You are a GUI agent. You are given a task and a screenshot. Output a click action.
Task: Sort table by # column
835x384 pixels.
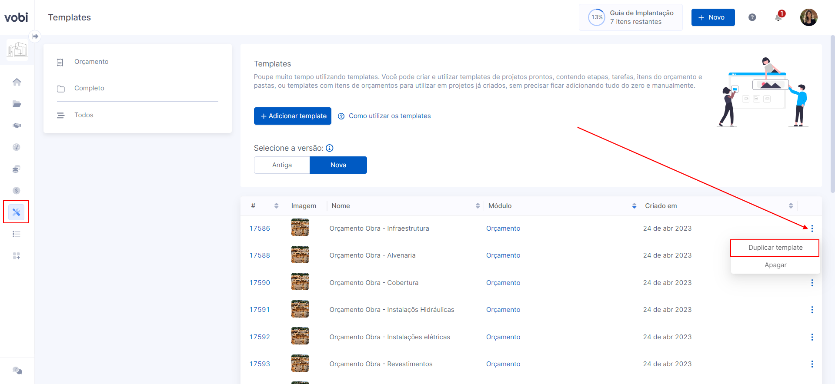click(x=276, y=206)
